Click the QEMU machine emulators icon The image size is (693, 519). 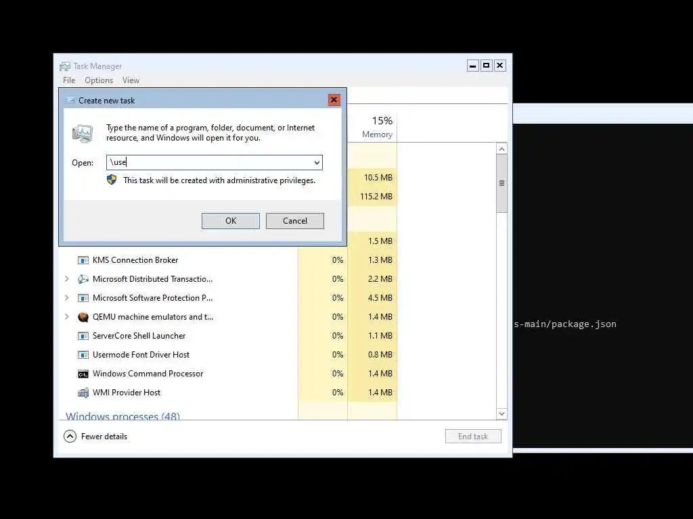[x=83, y=317]
